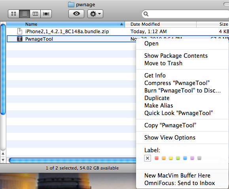Click the status bar selection text
This screenshot has width=229, height=189.
click(82, 168)
